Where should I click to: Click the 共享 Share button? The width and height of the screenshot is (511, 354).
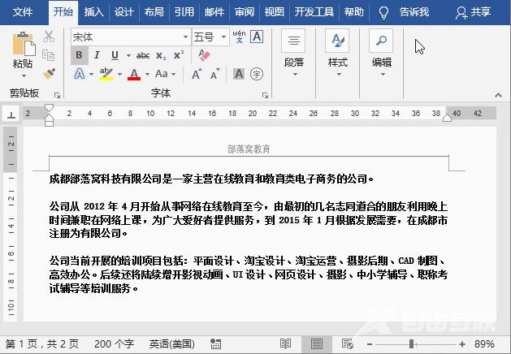click(x=473, y=12)
